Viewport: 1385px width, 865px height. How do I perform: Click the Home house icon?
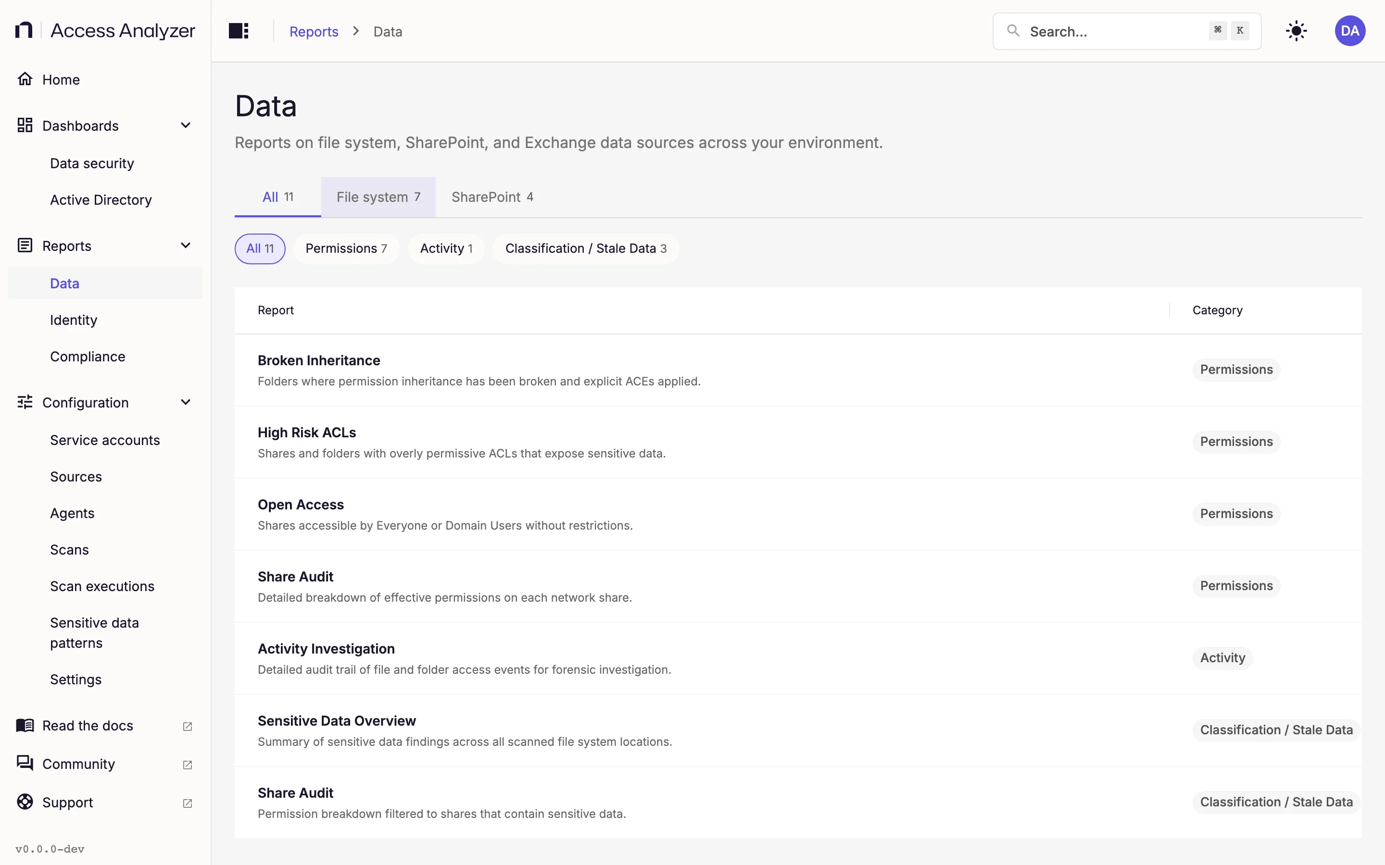point(25,79)
